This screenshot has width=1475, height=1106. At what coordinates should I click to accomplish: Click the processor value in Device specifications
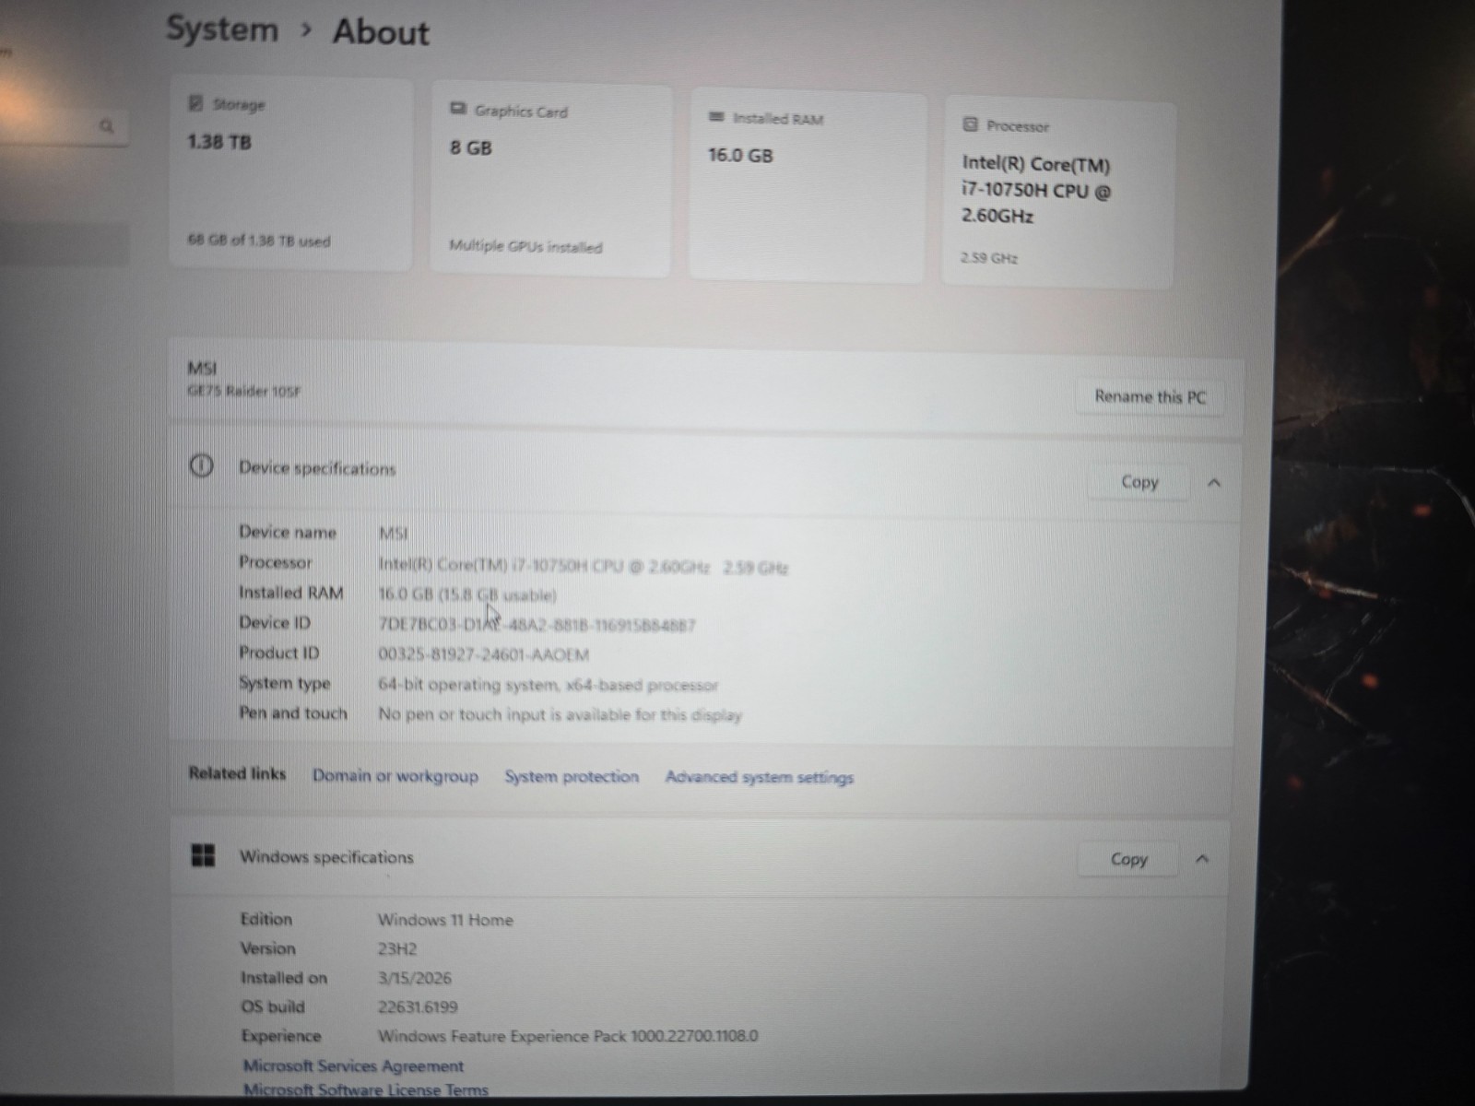click(x=584, y=566)
